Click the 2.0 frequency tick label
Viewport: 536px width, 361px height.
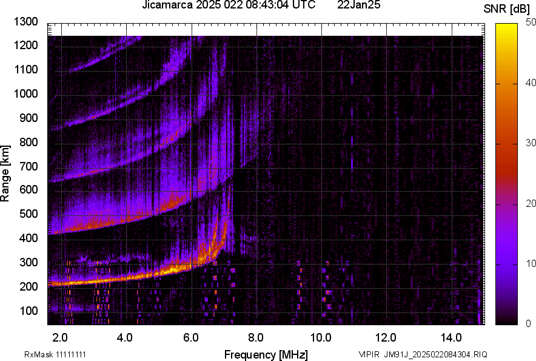(x=60, y=337)
